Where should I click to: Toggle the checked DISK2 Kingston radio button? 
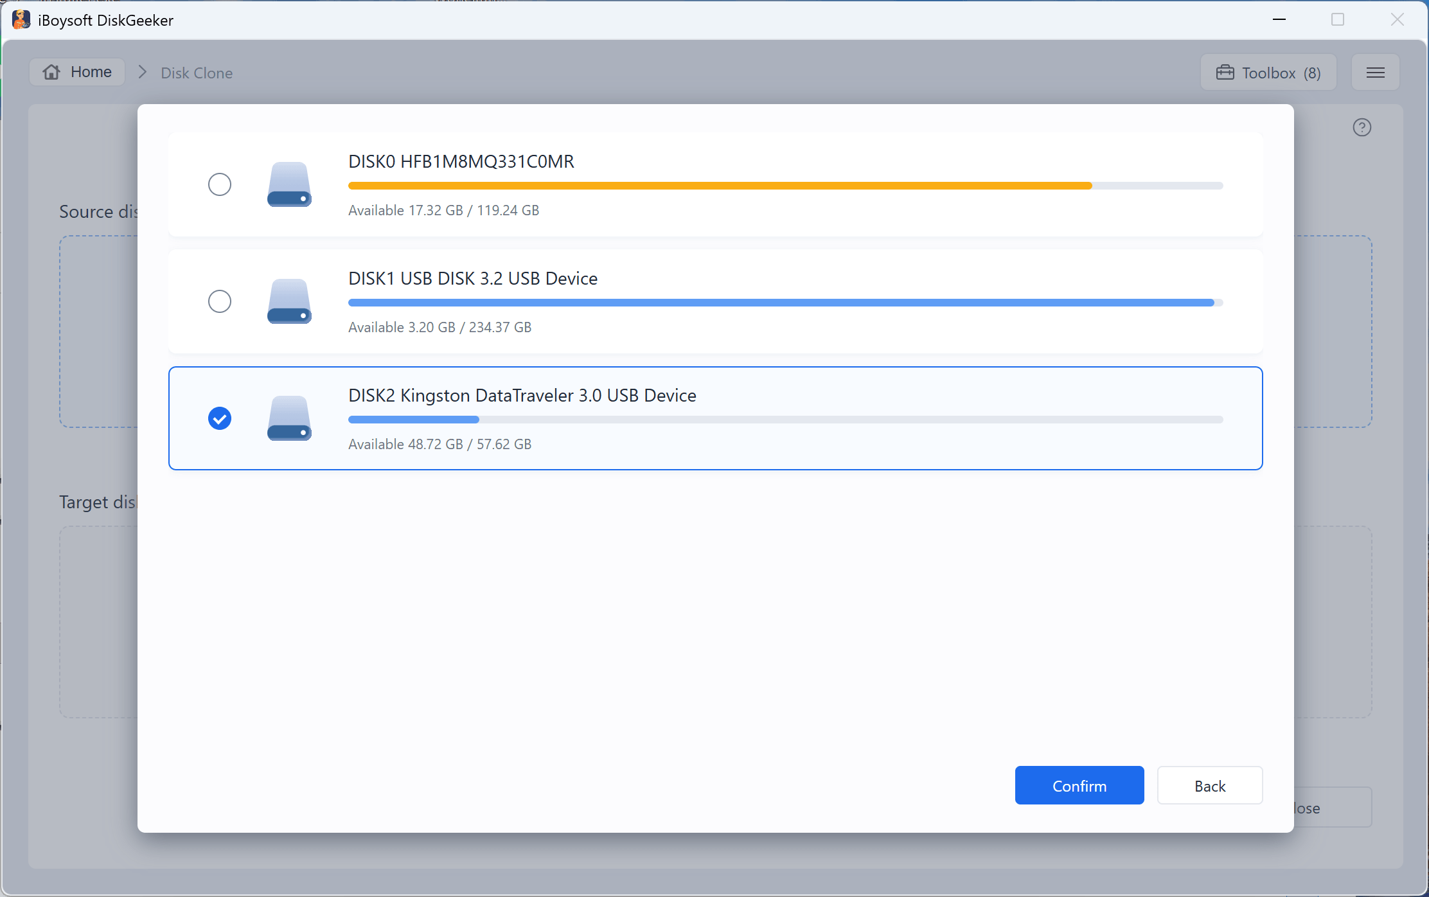coord(220,418)
